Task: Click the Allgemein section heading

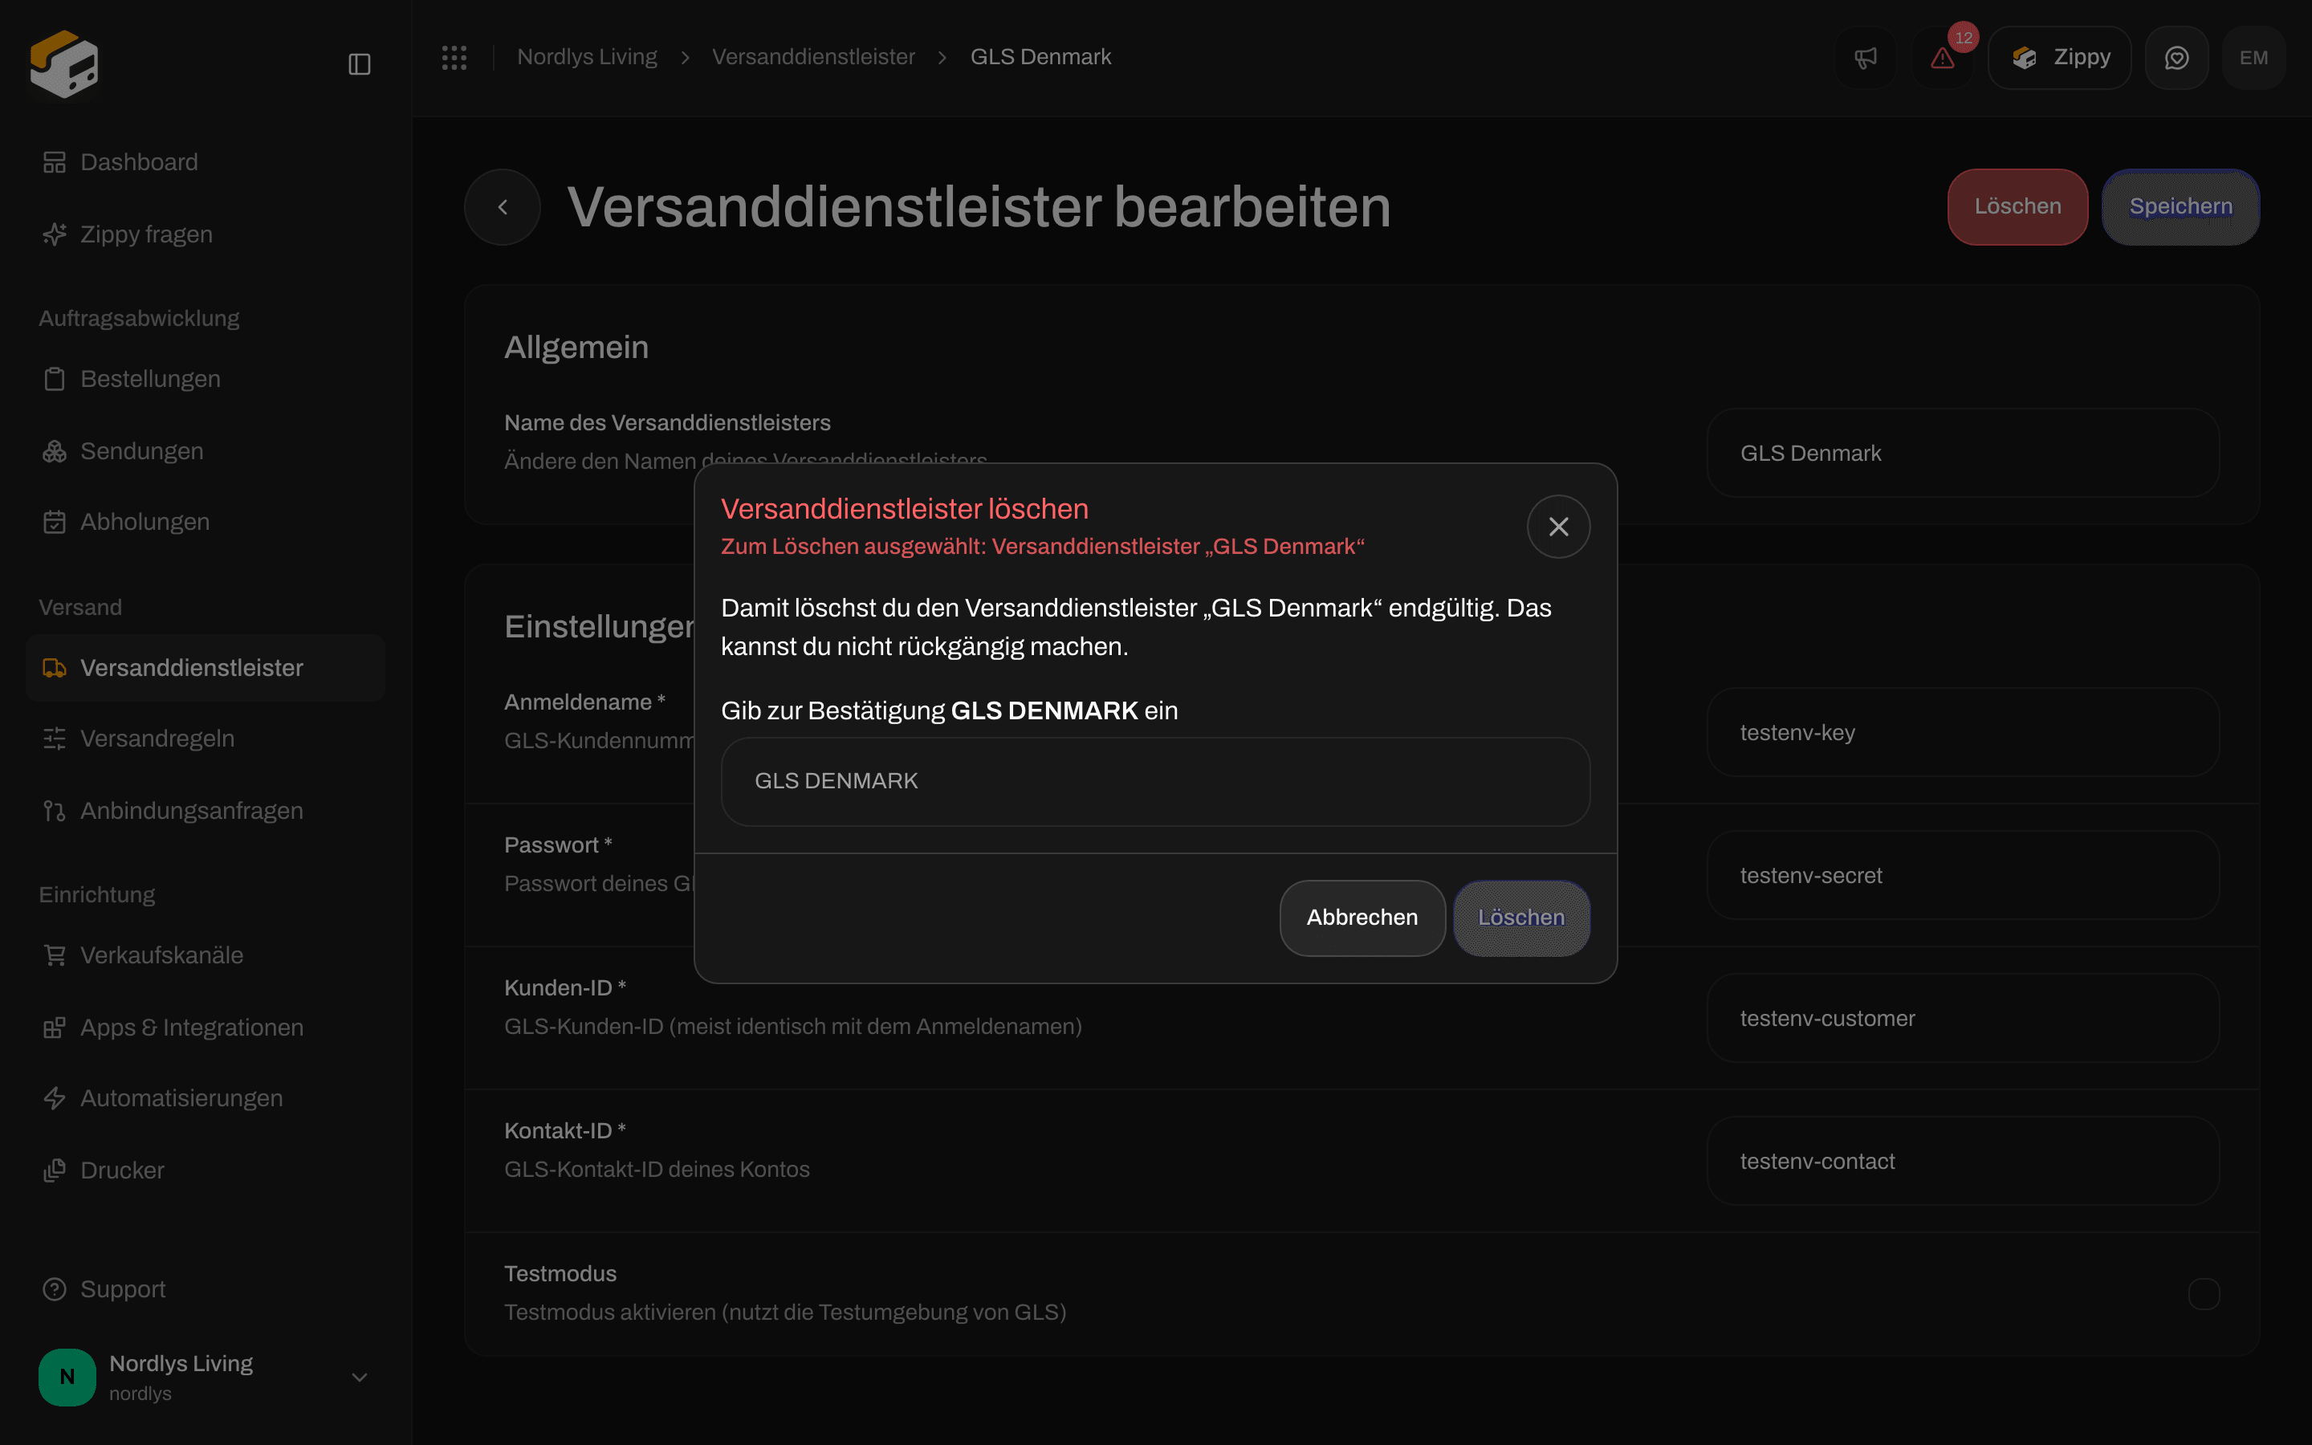Action: pyautogui.click(x=576, y=347)
